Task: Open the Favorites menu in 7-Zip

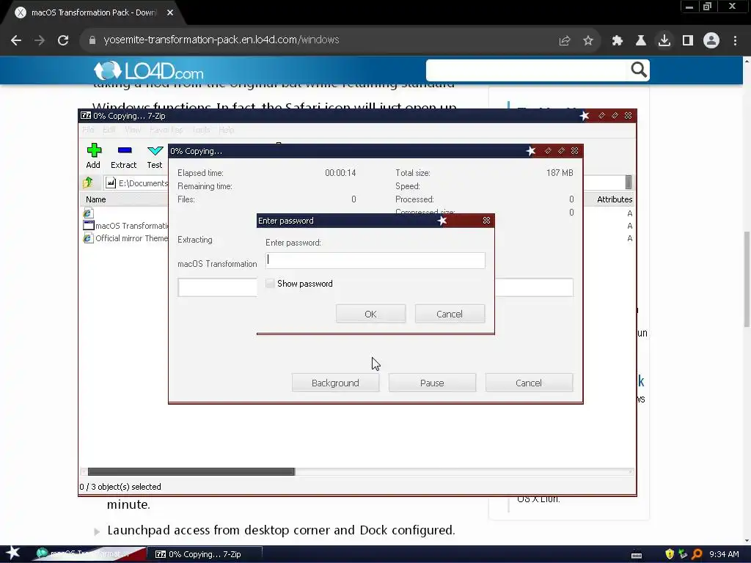Action: point(166,130)
